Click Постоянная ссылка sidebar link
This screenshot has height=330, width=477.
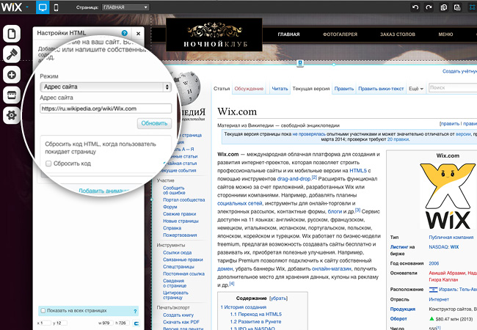click(x=183, y=274)
